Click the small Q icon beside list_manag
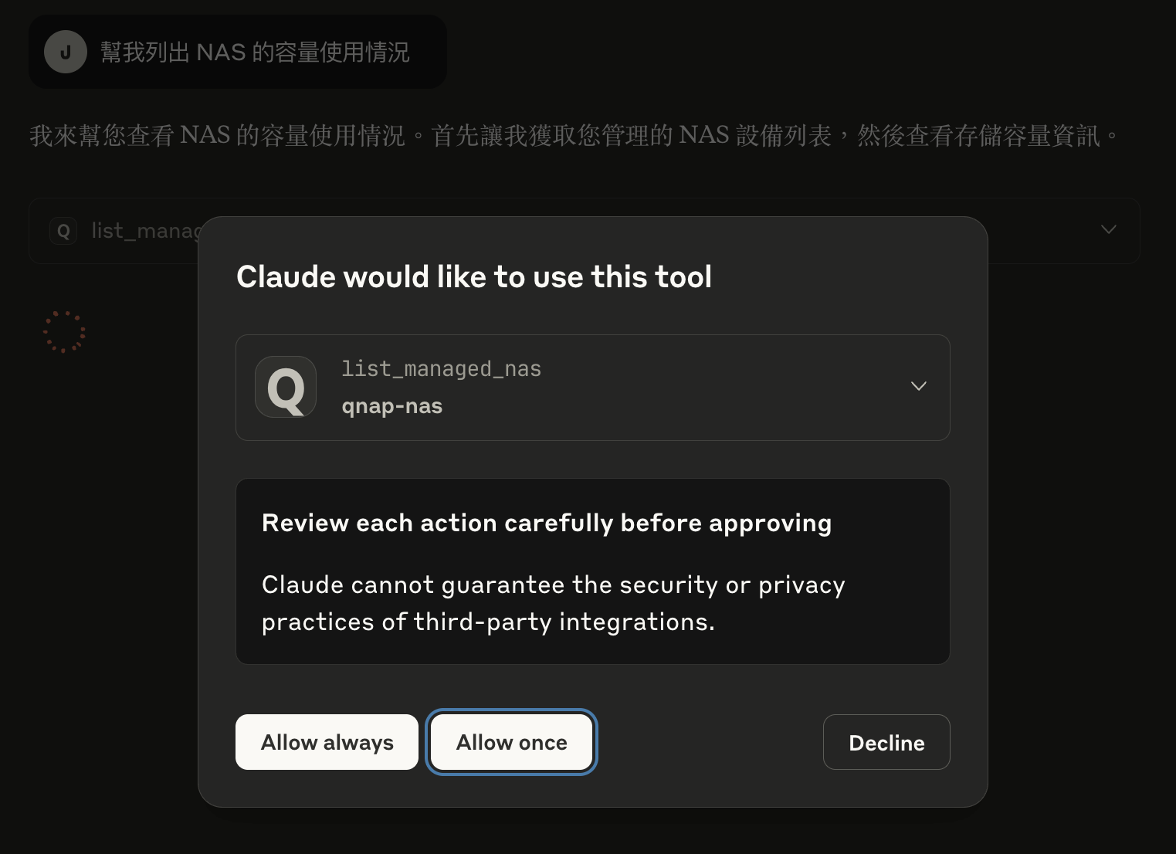The height and width of the screenshot is (854, 1176). [63, 231]
